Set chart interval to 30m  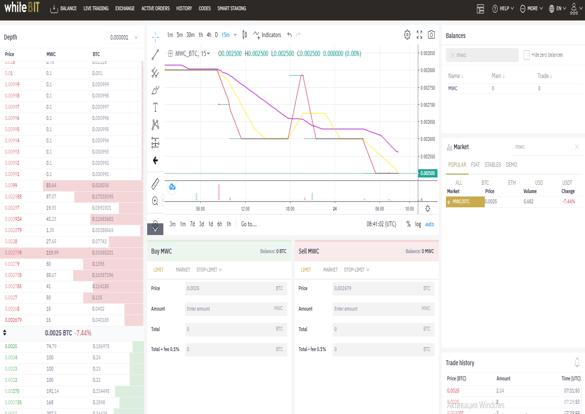point(190,35)
